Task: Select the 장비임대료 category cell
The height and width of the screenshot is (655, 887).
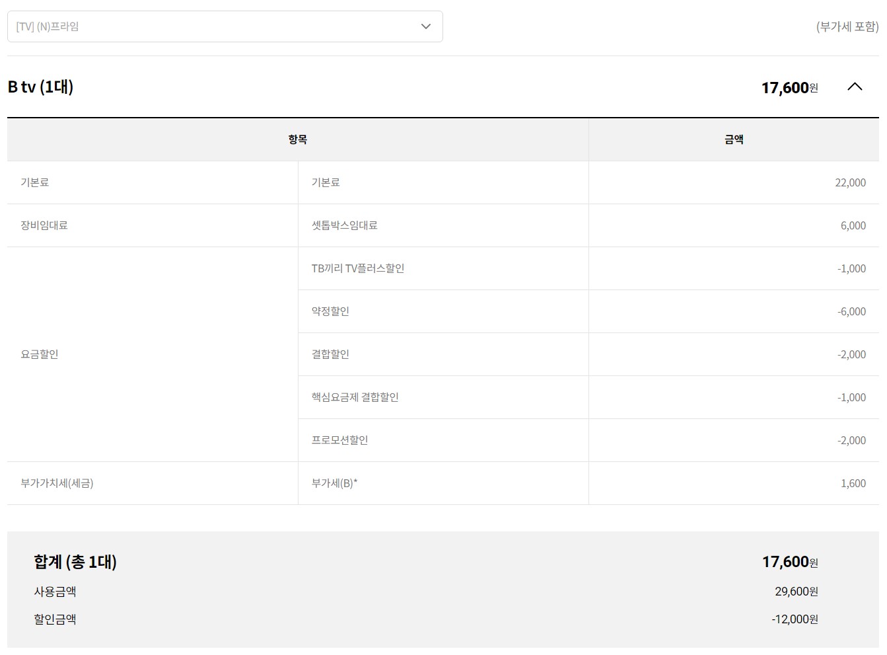Action: 153,225
